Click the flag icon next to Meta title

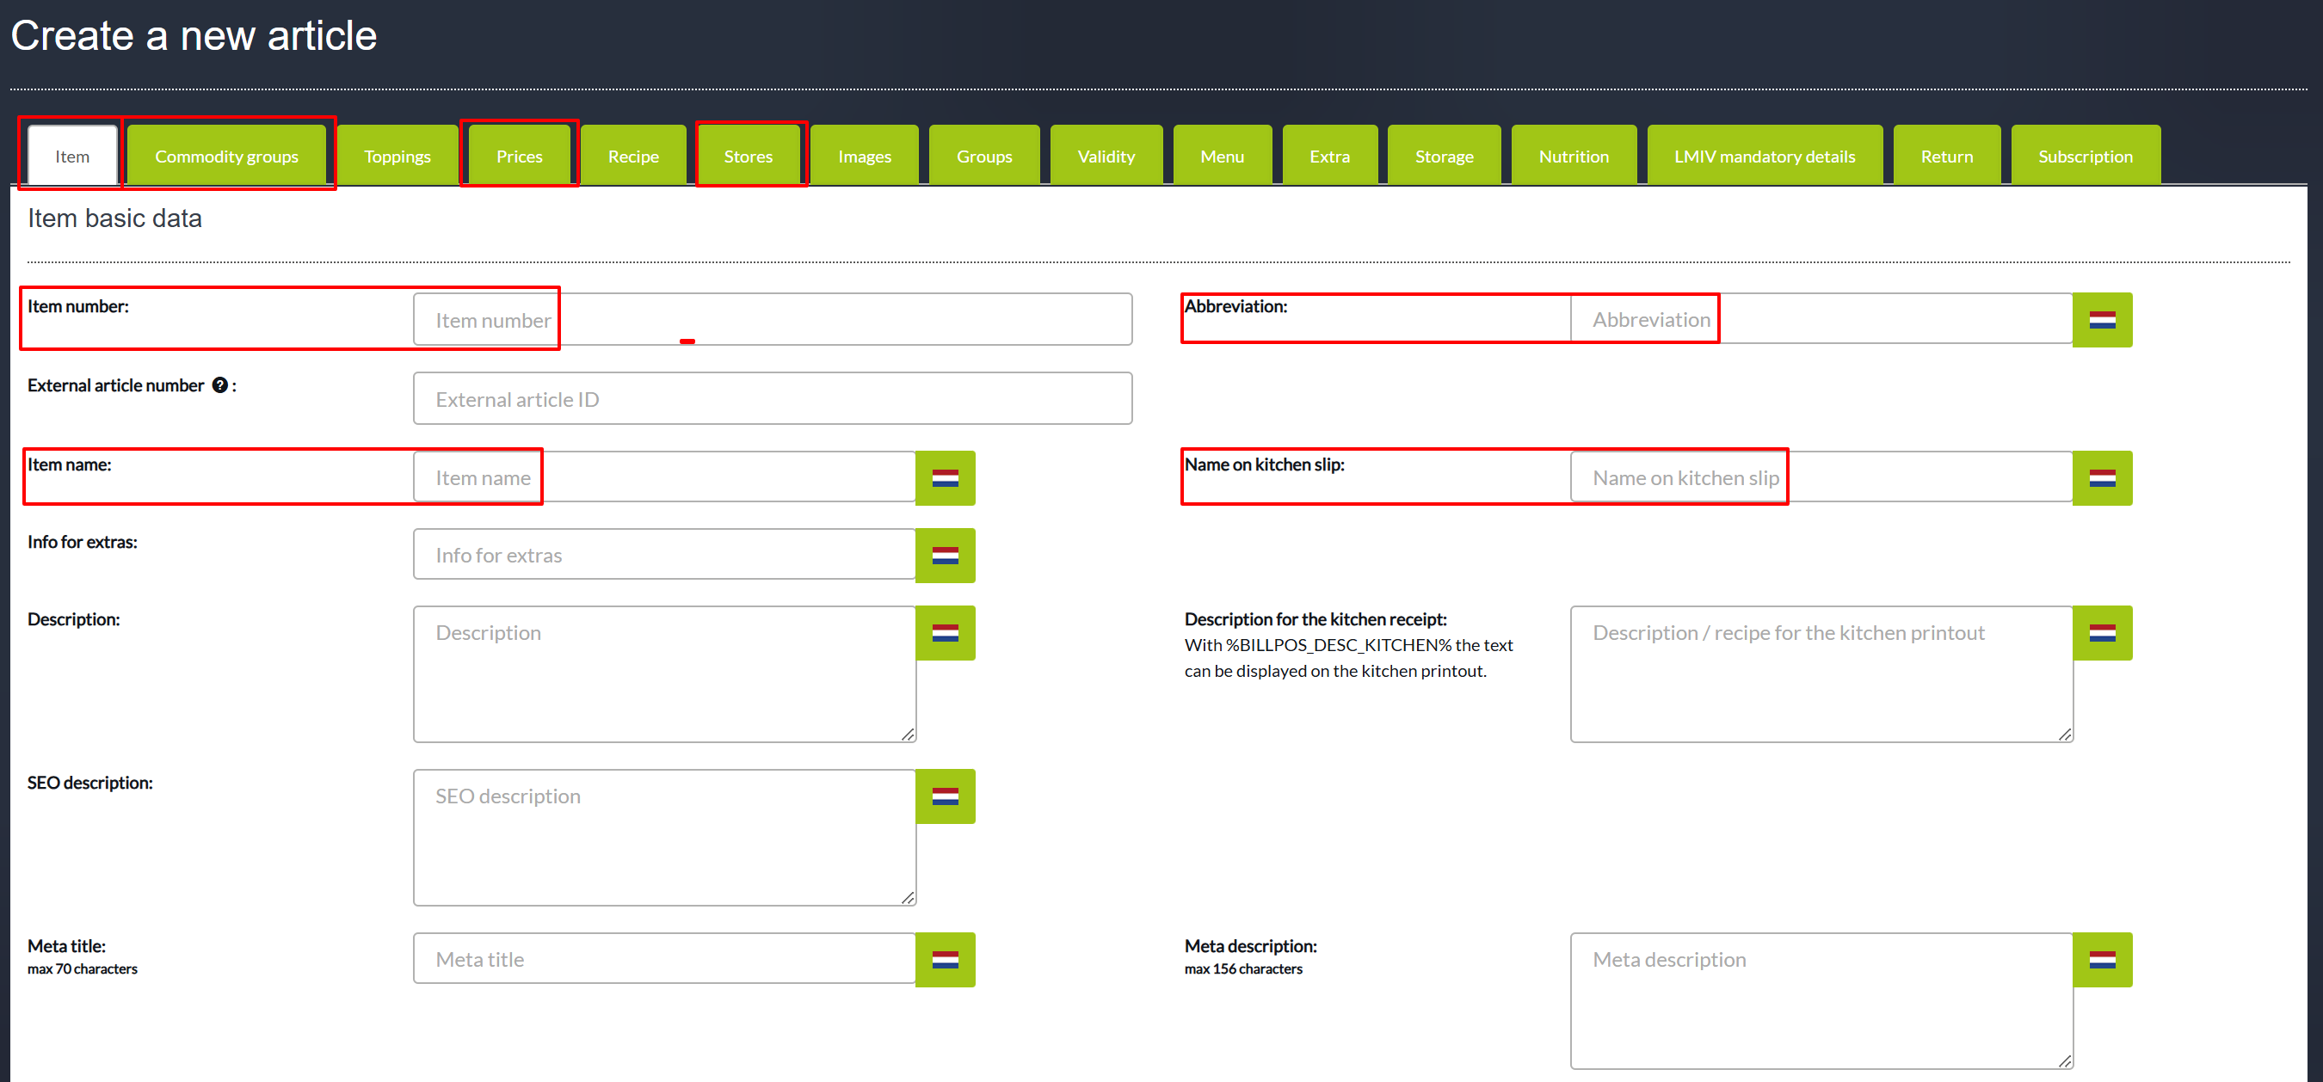click(x=944, y=959)
